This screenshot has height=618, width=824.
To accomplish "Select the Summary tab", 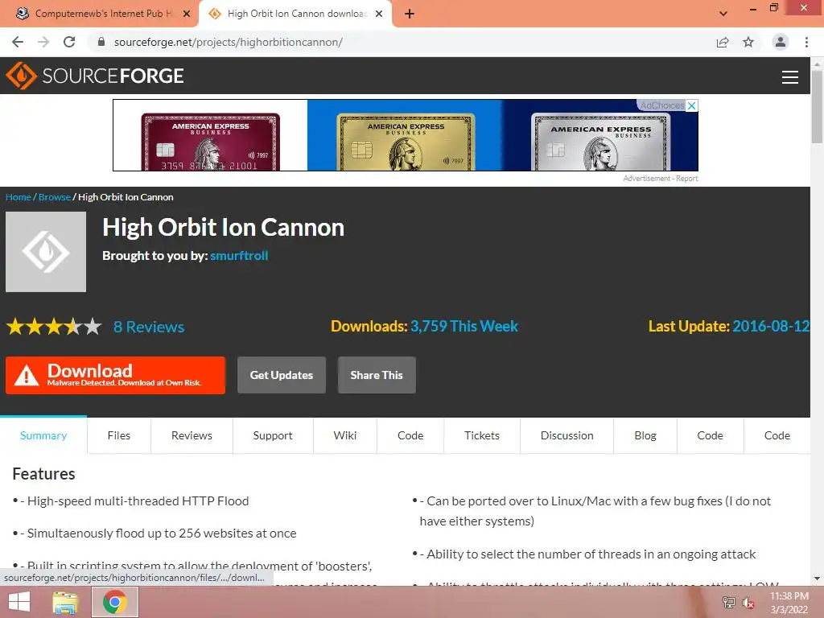I will (43, 435).
